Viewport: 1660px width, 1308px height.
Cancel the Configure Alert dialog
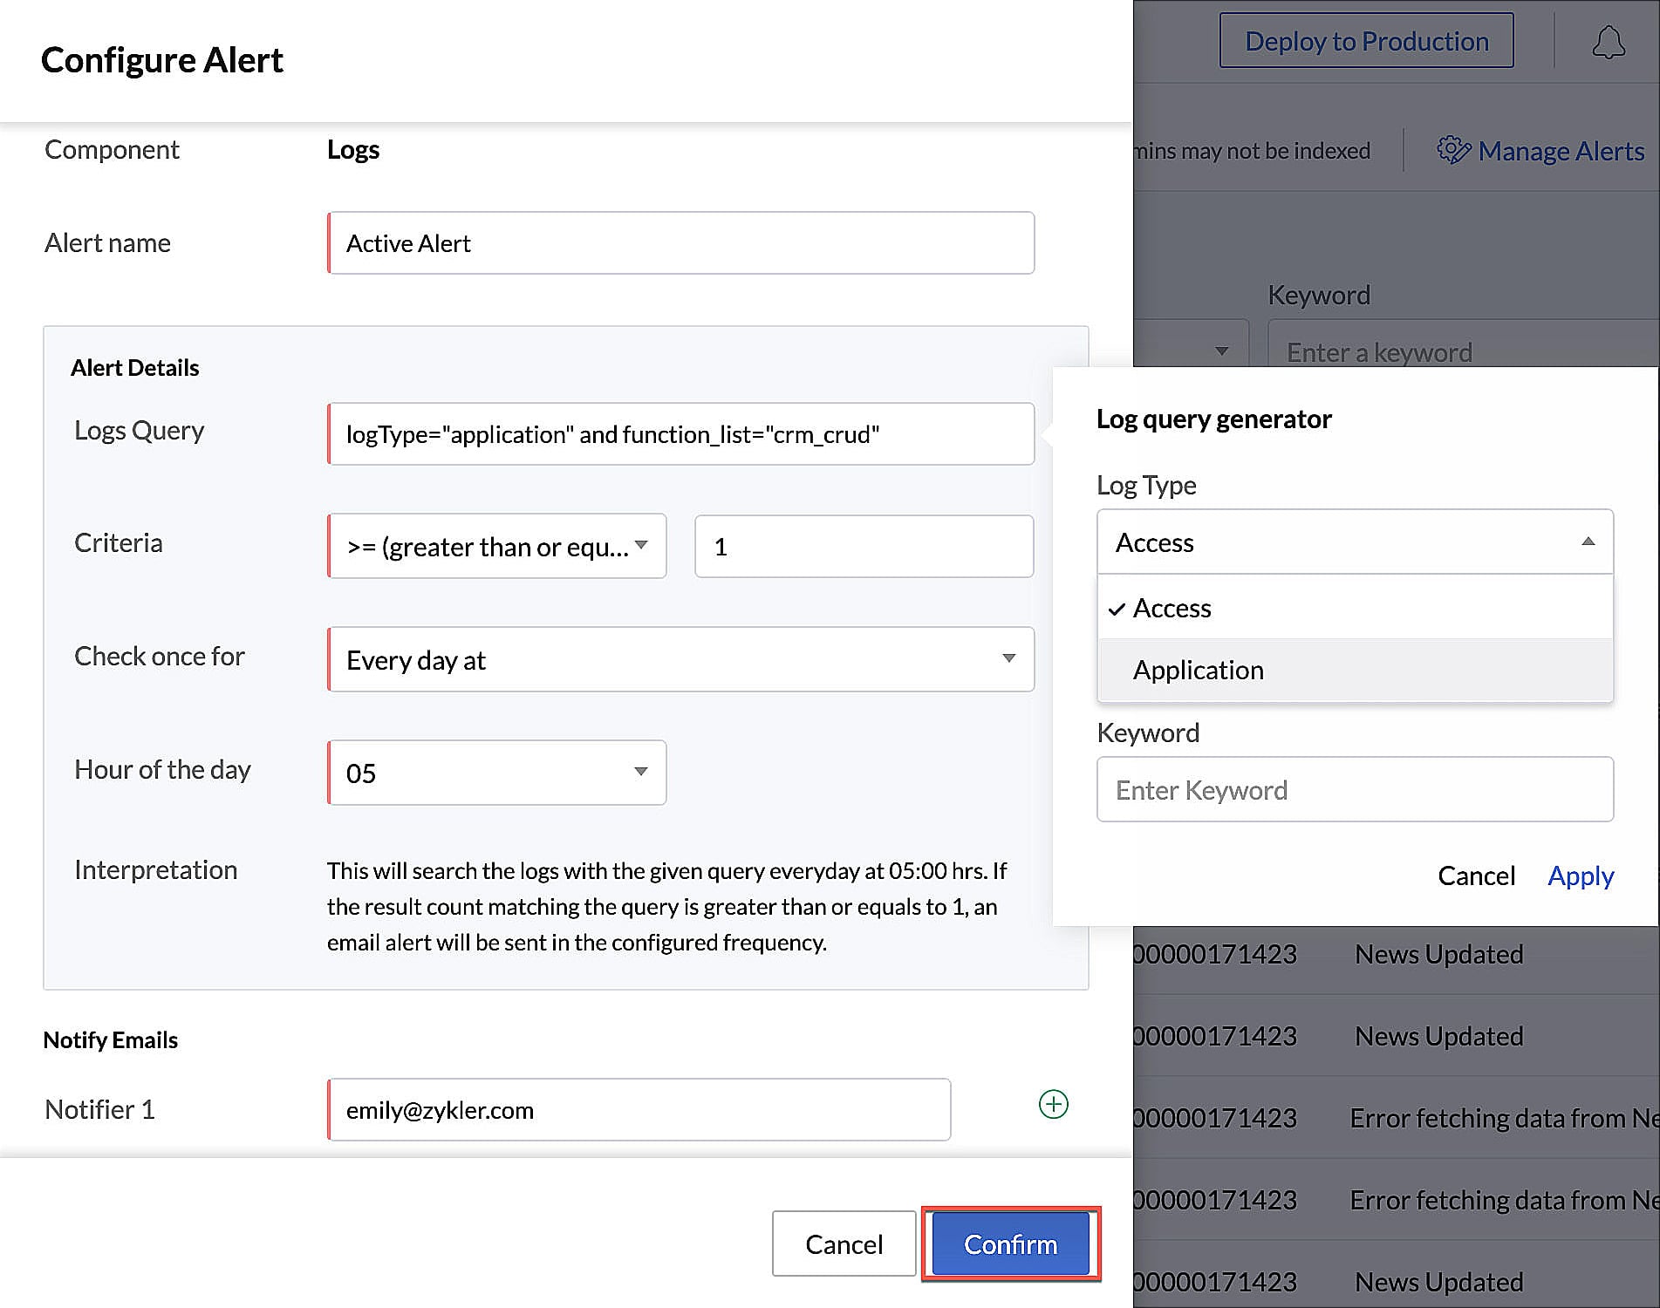[x=843, y=1243]
